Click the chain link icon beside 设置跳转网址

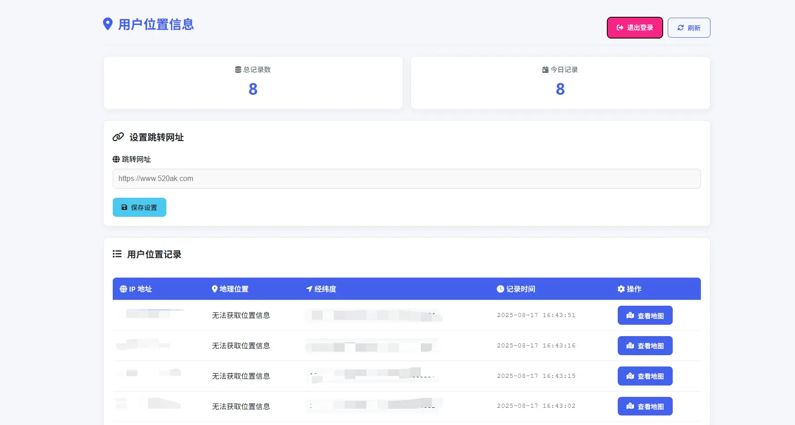118,137
